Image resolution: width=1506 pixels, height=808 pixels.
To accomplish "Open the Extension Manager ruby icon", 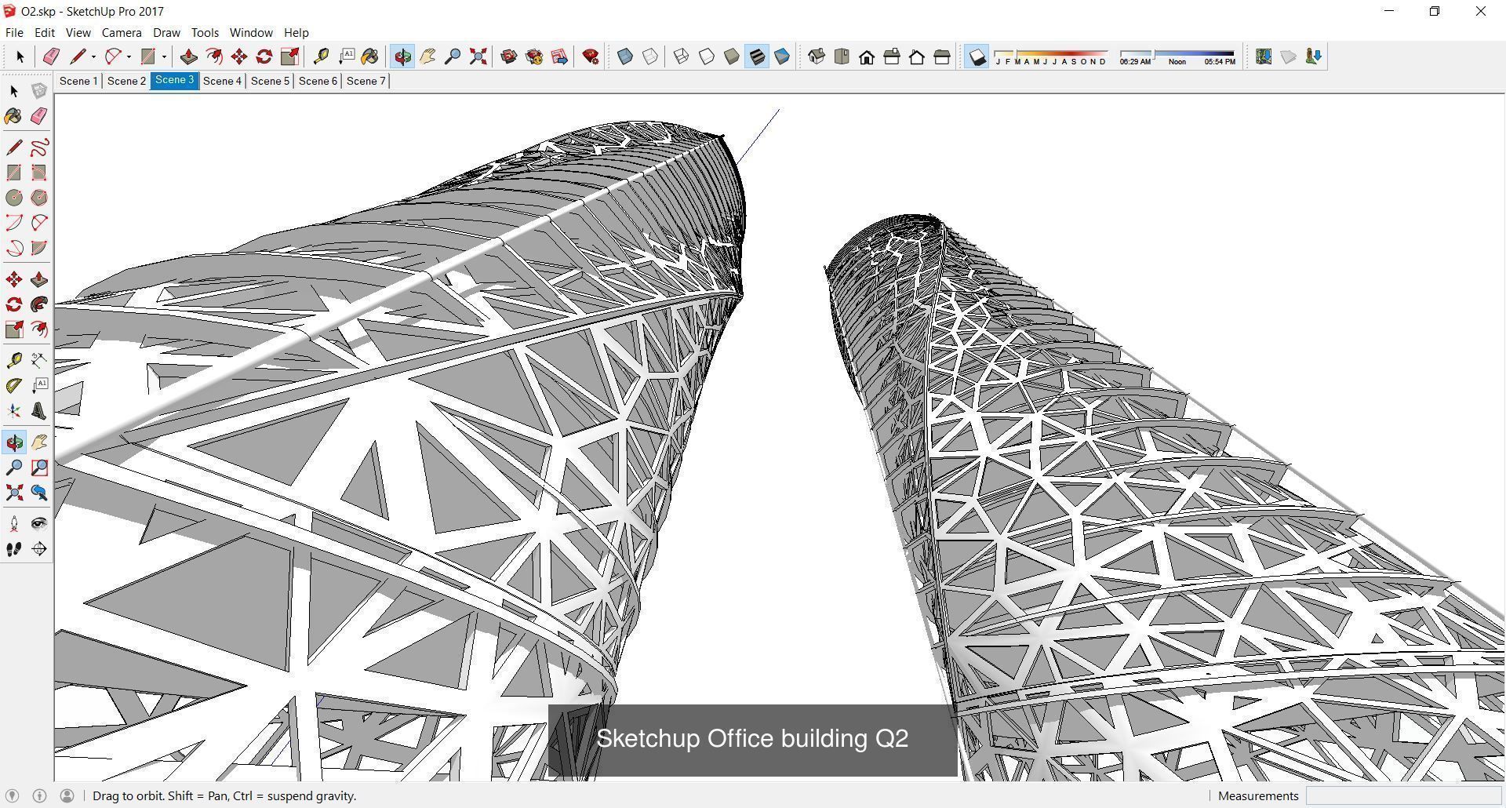I will point(591,56).
